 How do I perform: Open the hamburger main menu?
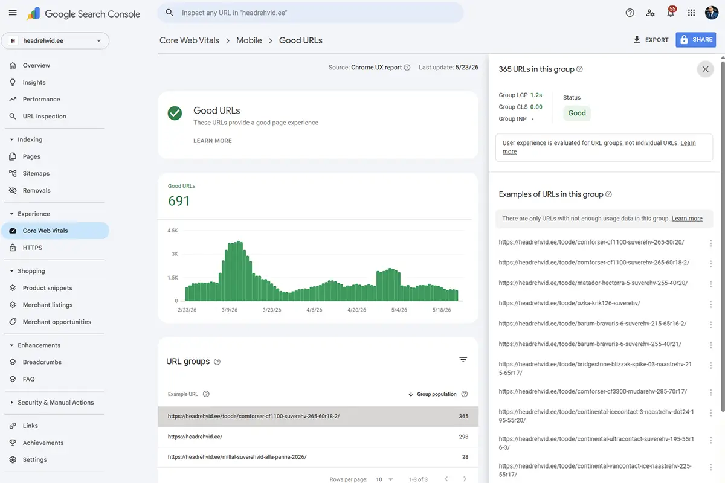tap(13, 13)
